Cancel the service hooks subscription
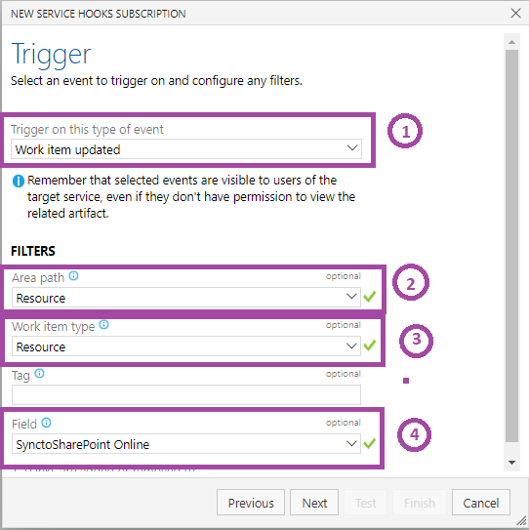Screen dimensions: 529x530 [x=480, y=503]
